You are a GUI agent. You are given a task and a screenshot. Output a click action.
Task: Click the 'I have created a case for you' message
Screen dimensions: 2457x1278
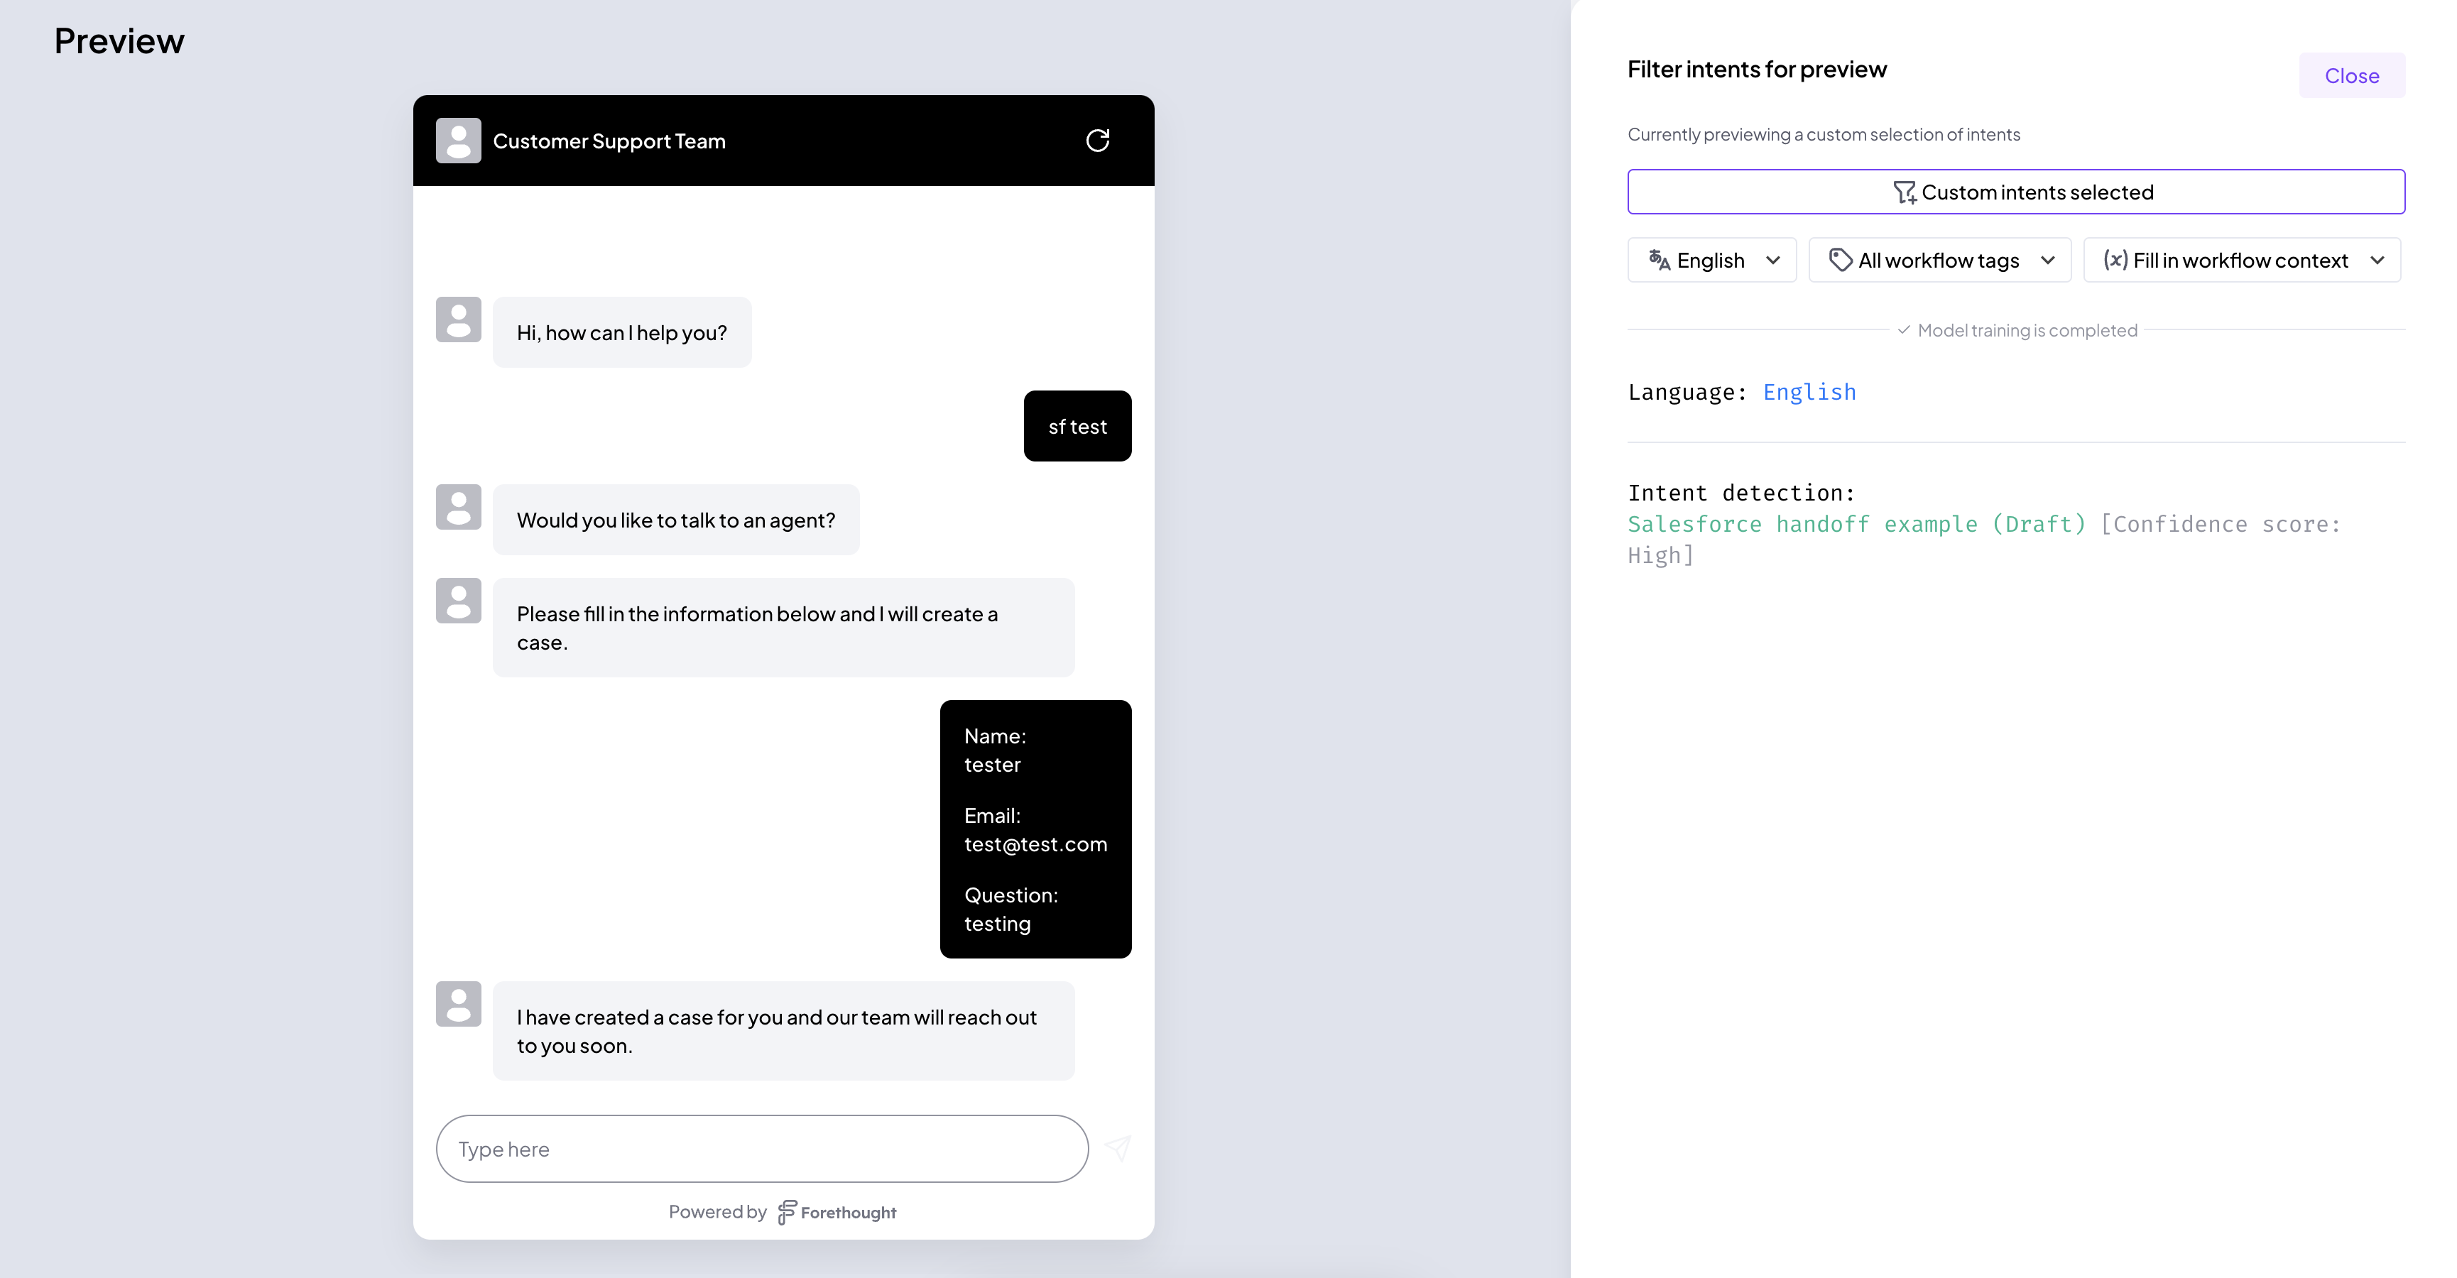[x=784, y=1032]
